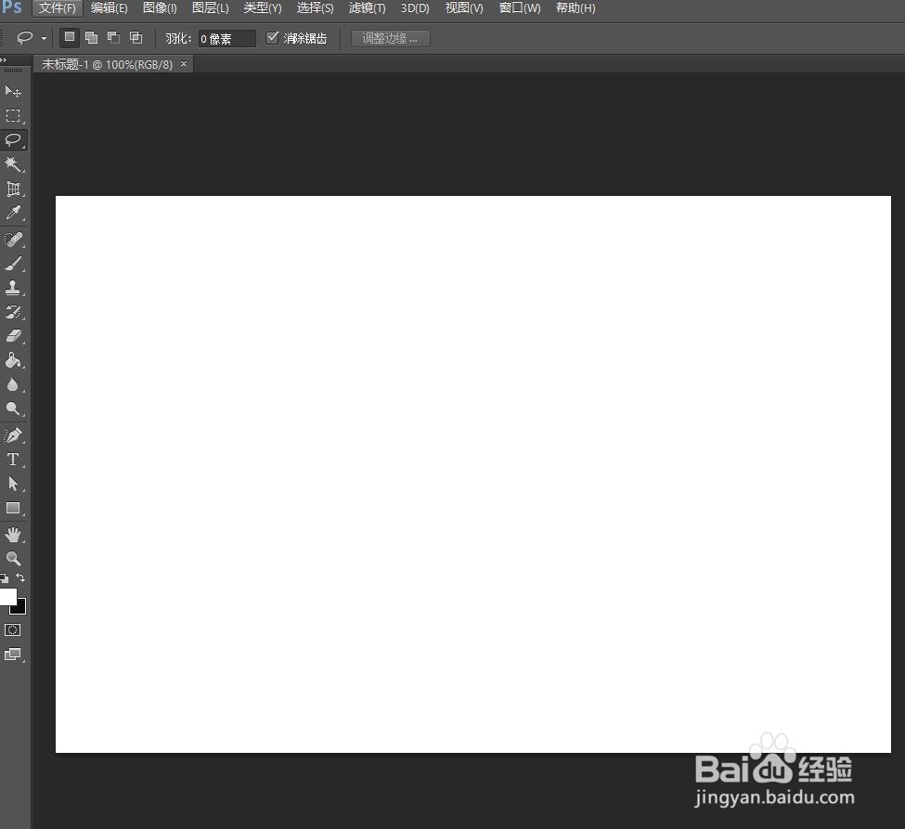This screenshot has width=905, height=829.
Task: Select the Rectangle shape tool
Action: point(13,508)
